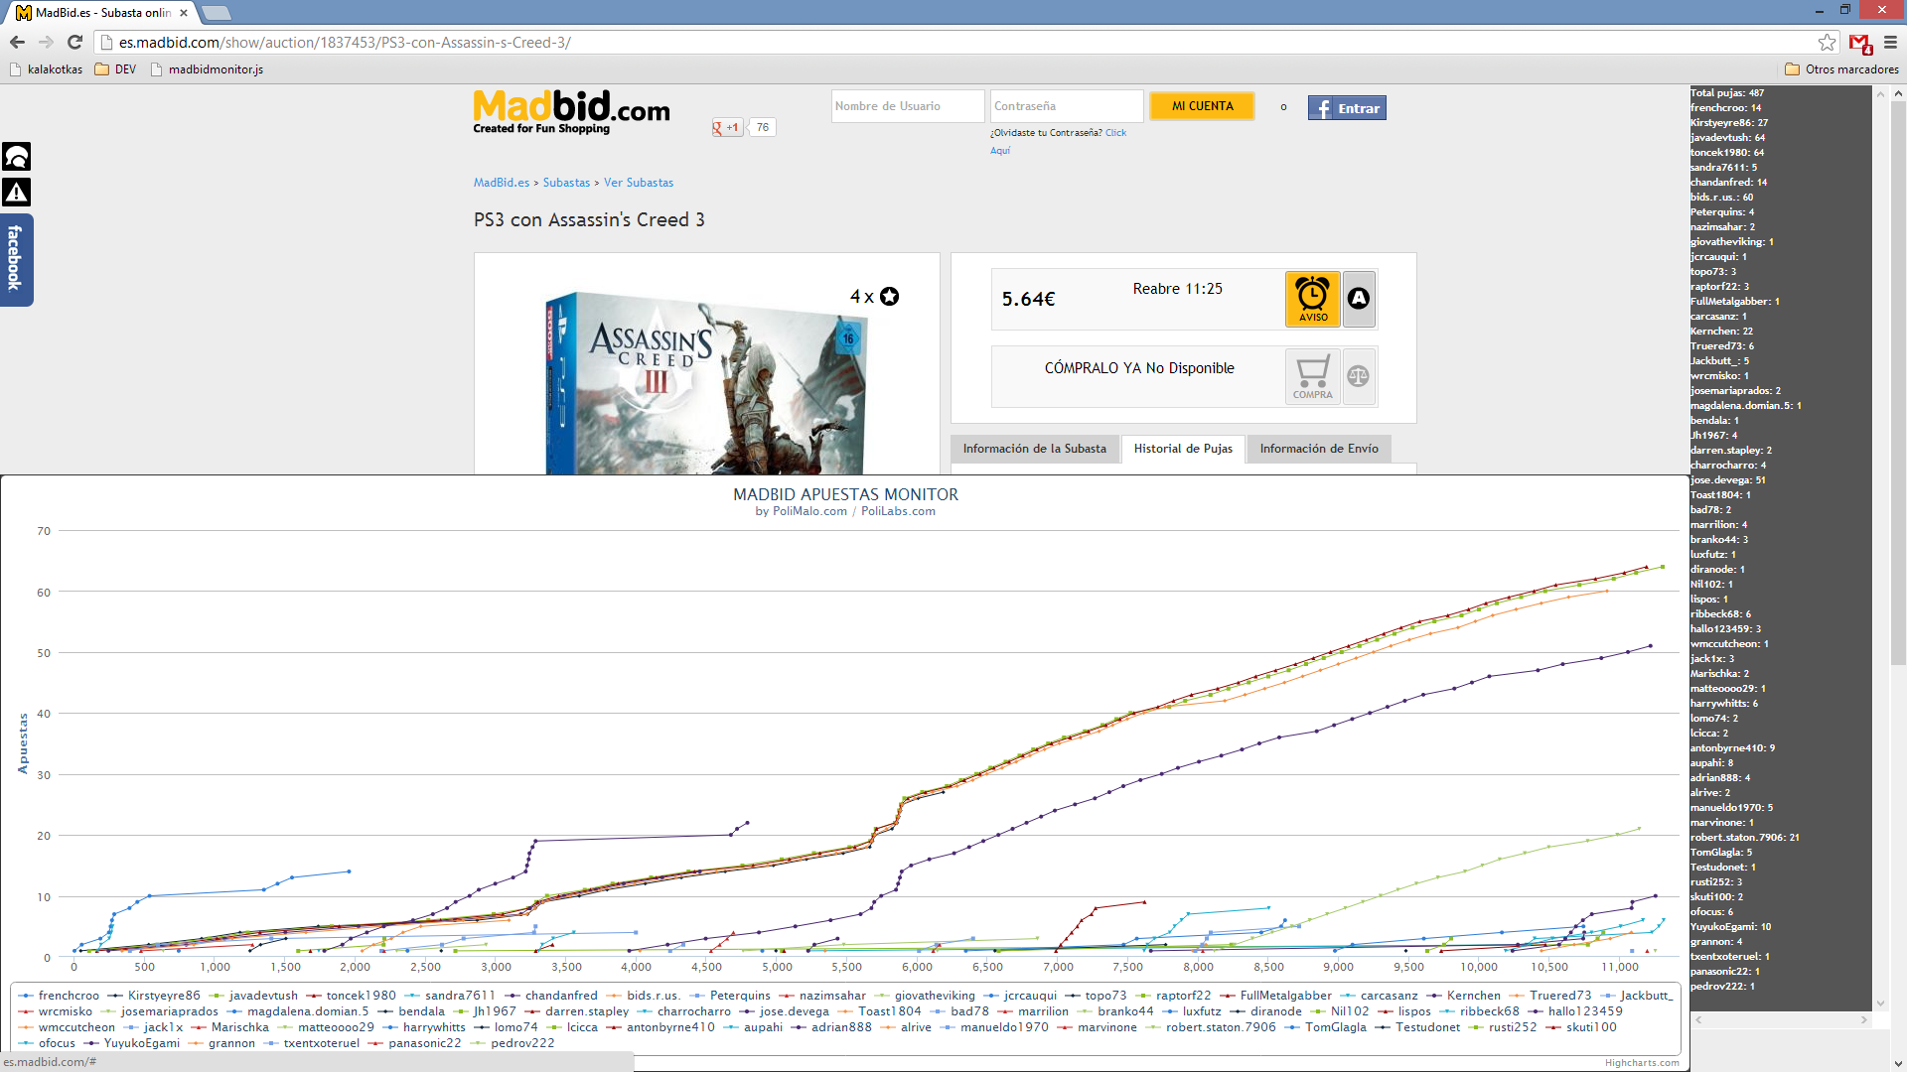The width and height of the screenshot is (1907, 1072).
Task: Open the DEV bookmarks folder
Action: [115, 69]
